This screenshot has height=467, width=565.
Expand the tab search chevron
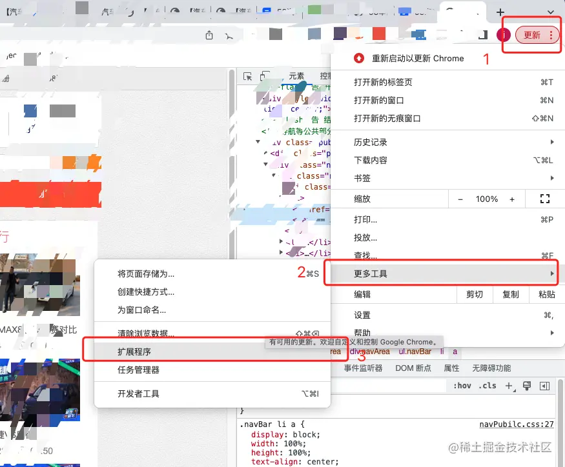(x=551, y=12)
